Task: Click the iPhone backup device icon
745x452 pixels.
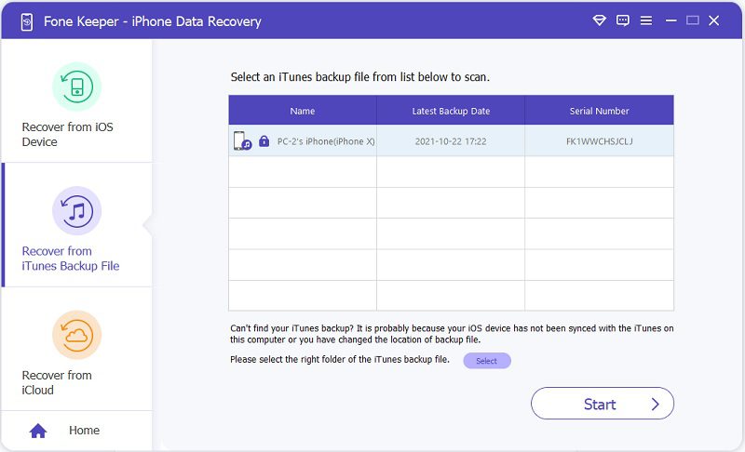Action: [x=241, y=141]
